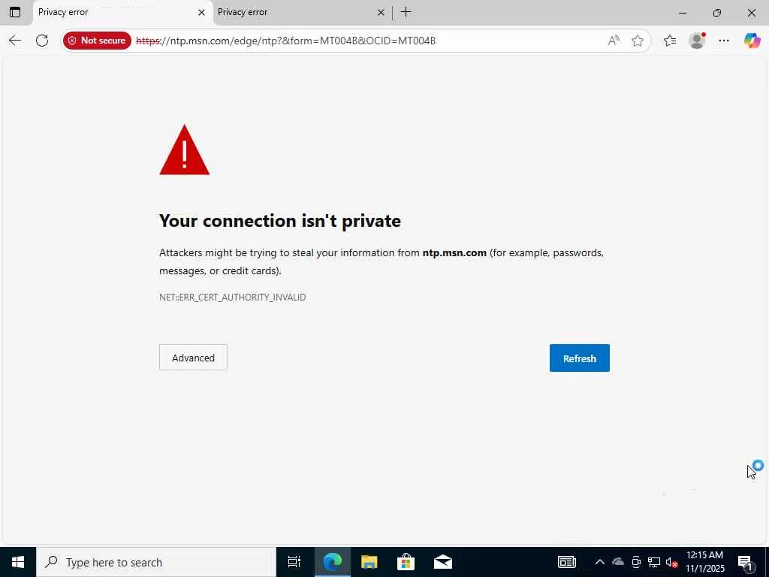
Task: Click the red warning triangle icon
Action: [185, 150]
